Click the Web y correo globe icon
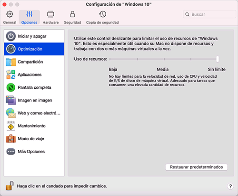Screen dimensions: 238x196 [11, 113]
